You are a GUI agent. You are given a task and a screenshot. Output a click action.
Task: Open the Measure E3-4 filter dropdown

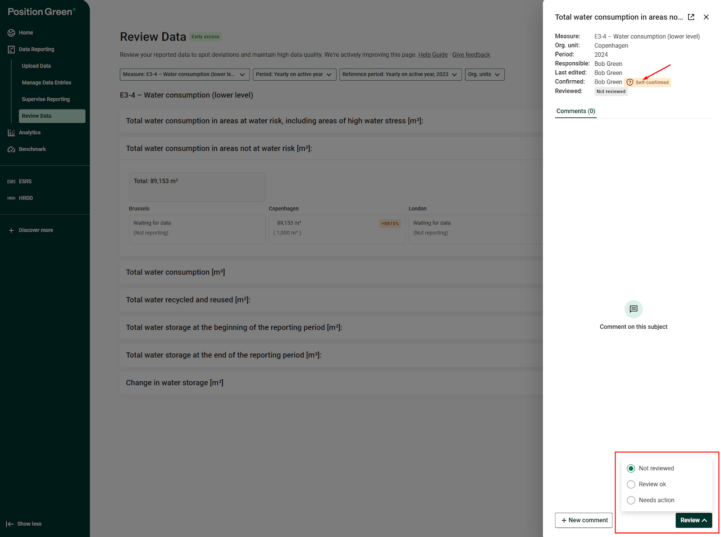[x=185, y=74]
